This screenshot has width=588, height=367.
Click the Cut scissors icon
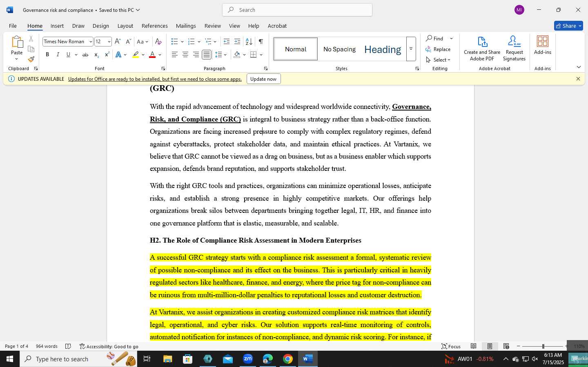31,39
